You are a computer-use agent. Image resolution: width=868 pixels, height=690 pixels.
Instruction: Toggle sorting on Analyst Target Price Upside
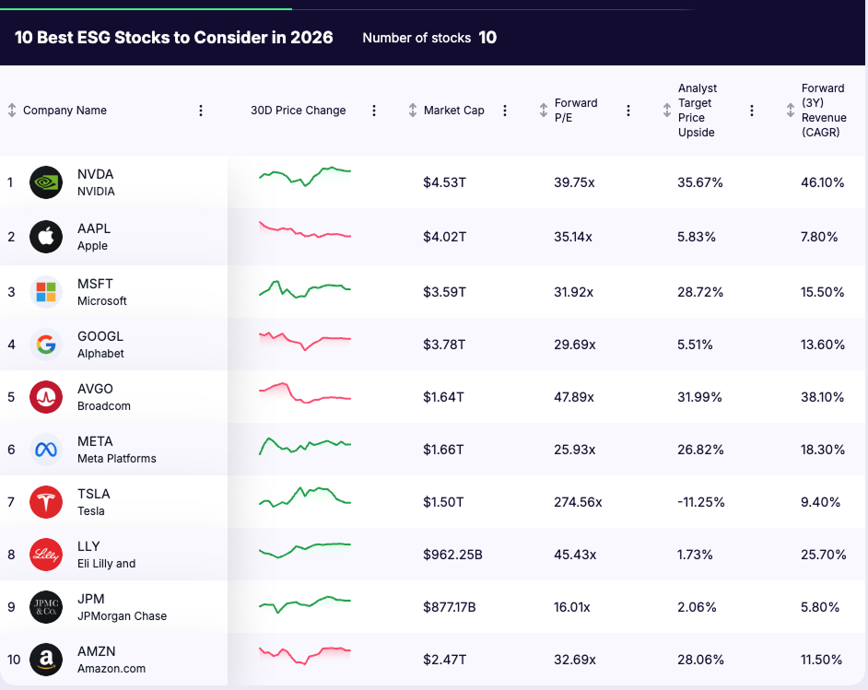(x=665, y=110)
